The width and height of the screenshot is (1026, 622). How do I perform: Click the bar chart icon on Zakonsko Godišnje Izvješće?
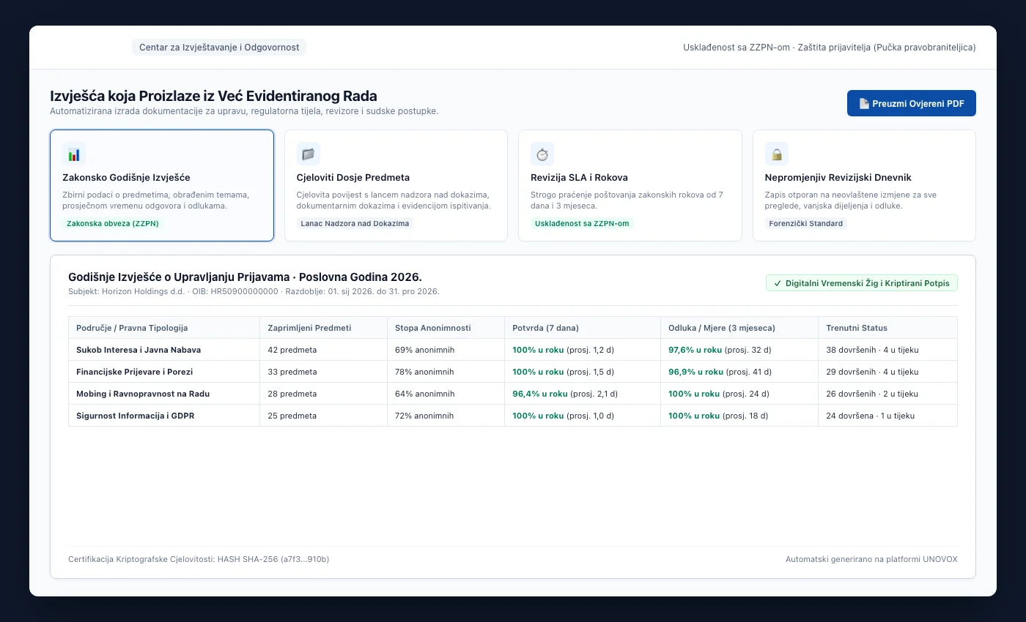(x=74, y=154)
